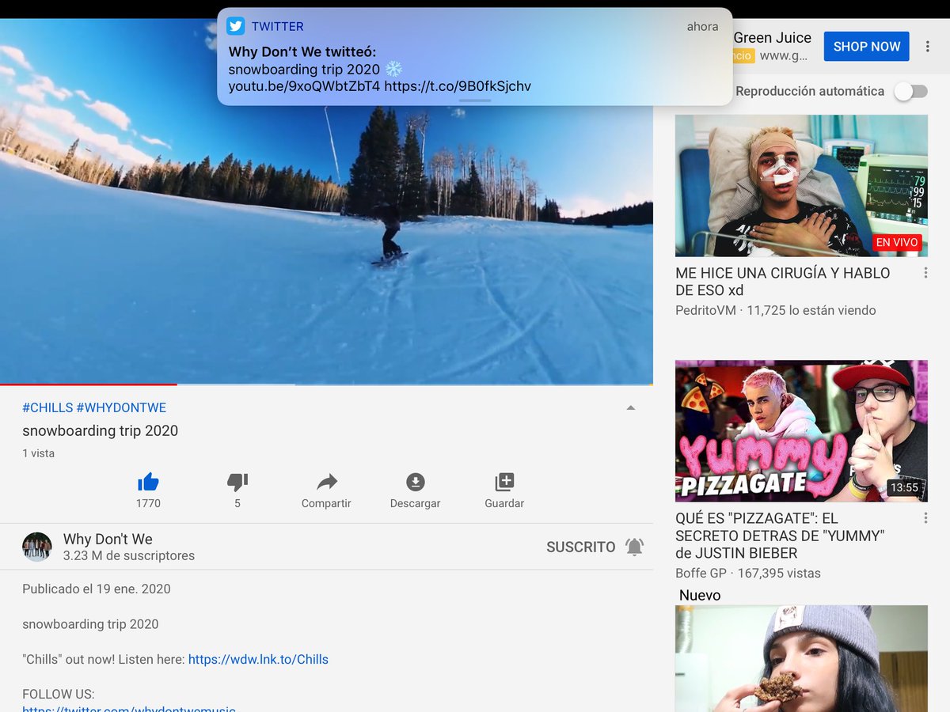Screen dimensions: 950x712
Task: Tap the 13:55 duration badge
Action: (x=904, y=487)
